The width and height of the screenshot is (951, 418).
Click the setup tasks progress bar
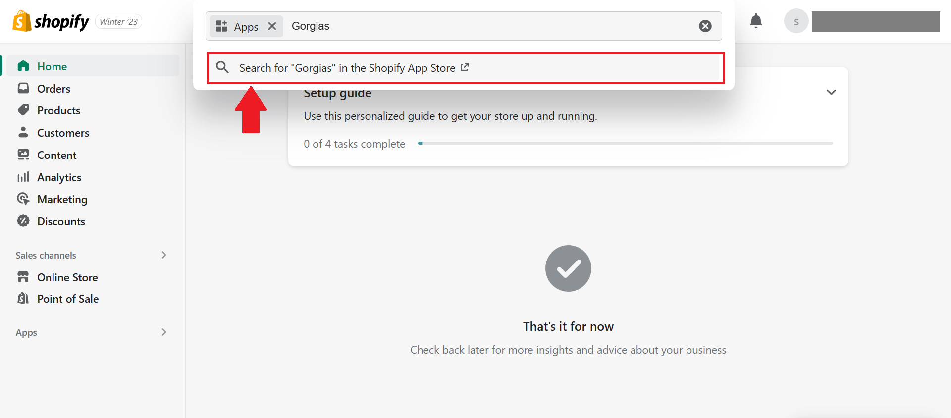626,143
